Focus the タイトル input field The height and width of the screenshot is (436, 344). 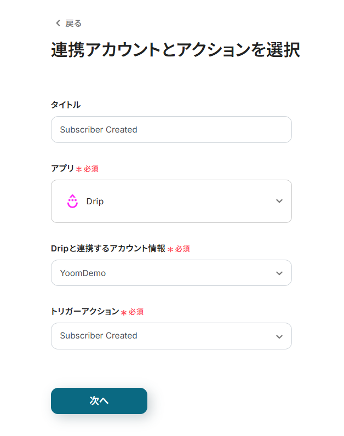pyautogui.click(x=171, y=130)
